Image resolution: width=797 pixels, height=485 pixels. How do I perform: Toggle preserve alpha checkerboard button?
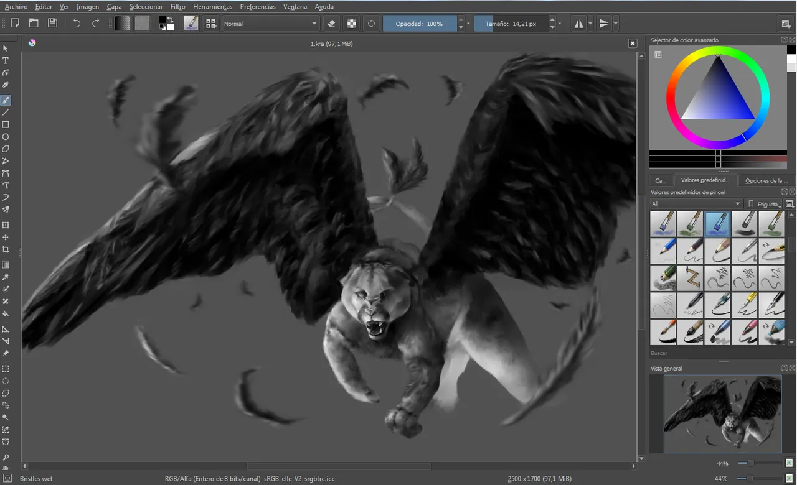pos(352,24)
